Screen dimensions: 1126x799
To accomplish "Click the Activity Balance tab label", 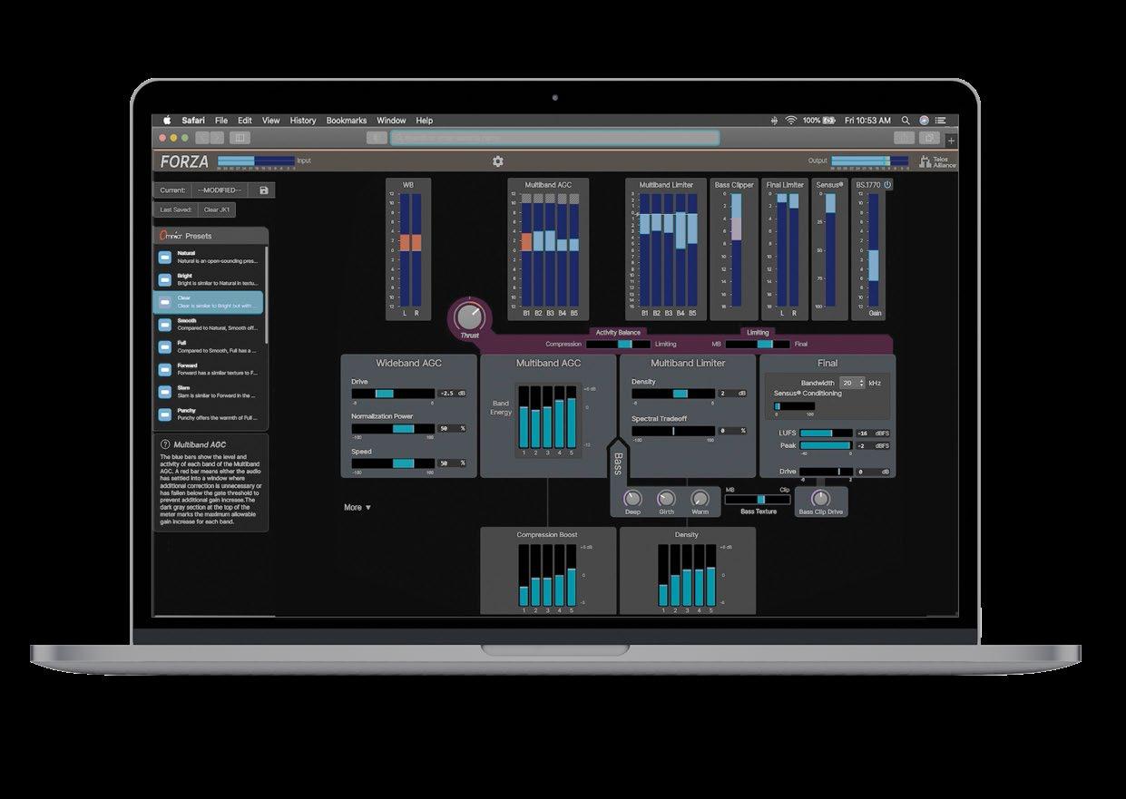I will 617,333.
